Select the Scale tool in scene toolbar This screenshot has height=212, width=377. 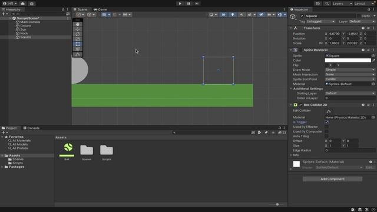[x=78, y=39]
